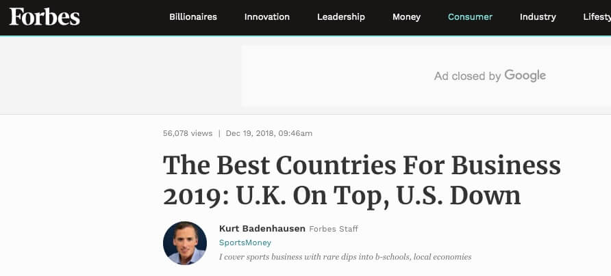The image size is (611, 276).
Task: Open the Billionaires navigation menu
Action: coord(193,17)
